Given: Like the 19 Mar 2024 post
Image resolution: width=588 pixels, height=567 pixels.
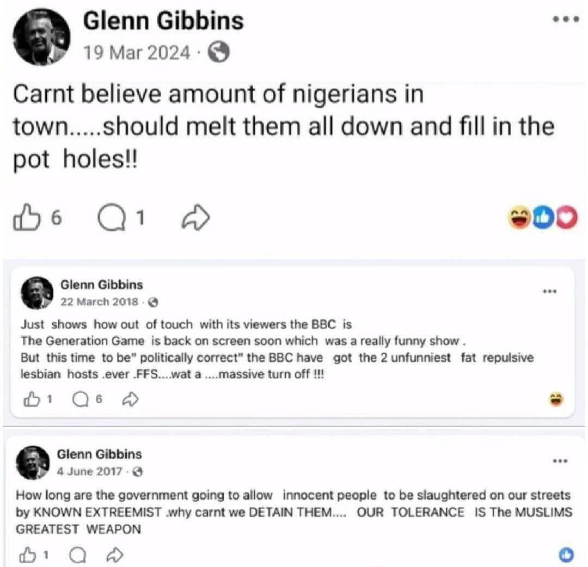Looking at the screenshot, I should click(x=26, y=217).
